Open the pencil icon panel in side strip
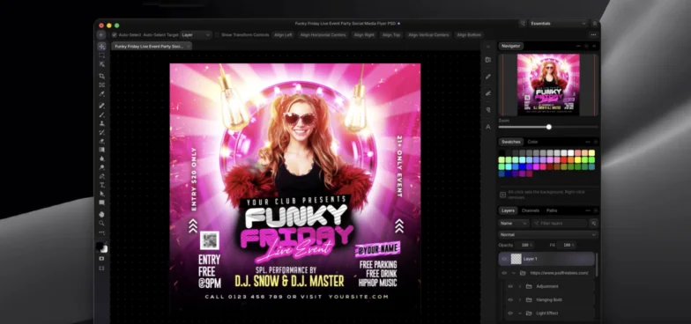691x324 pixels. pyautogui.click(x=488, y=77)
